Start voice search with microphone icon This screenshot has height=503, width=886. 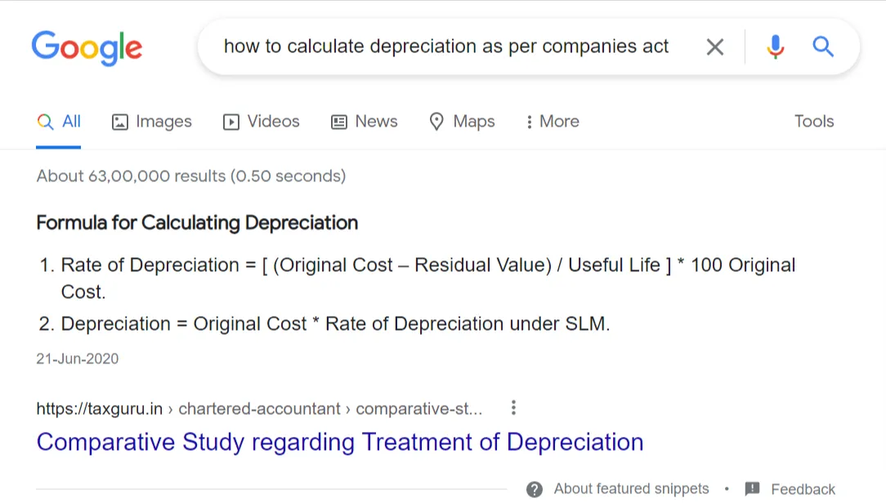click(775, 47)
